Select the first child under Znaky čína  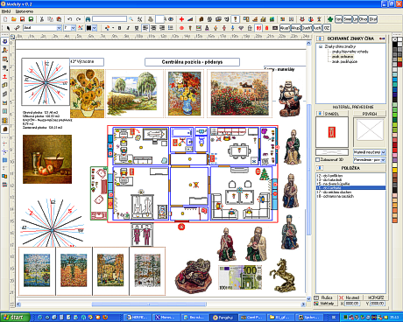pos(350,52)
